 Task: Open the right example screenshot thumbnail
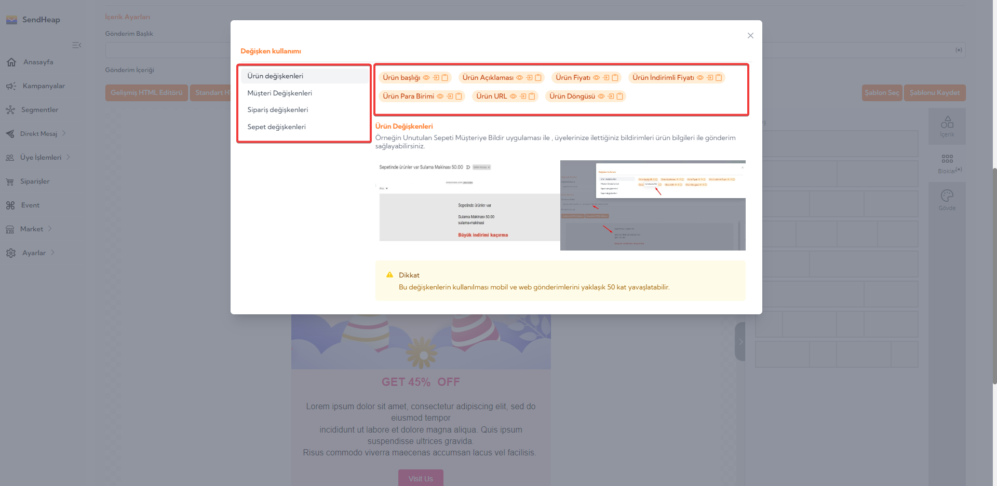[x=653, y=205]
